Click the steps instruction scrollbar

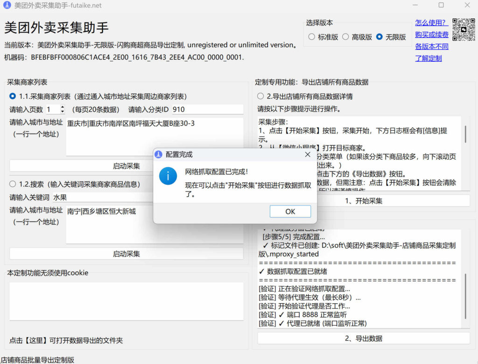(x=465, y=134)
